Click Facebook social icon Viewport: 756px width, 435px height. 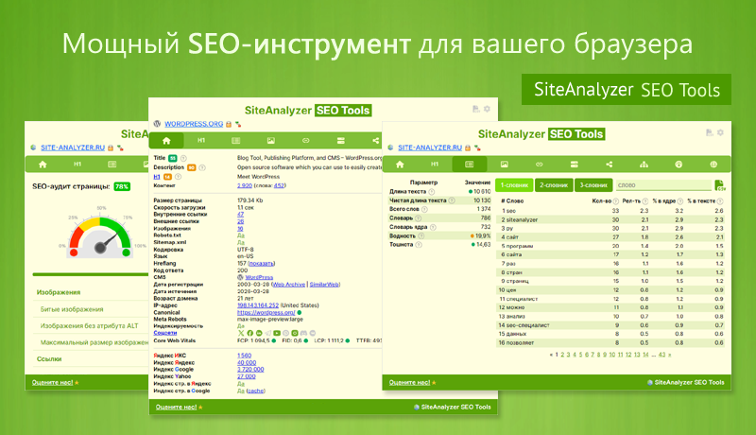tap(249, 333)
